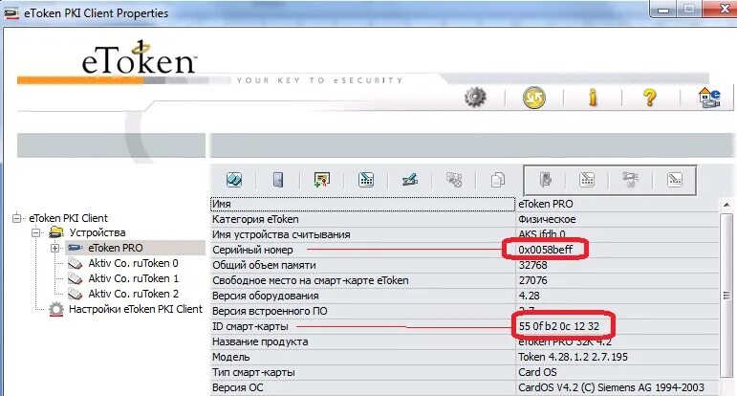Select Aktiv Co. ruToken 1 in tree

click(x=133, y=278)
